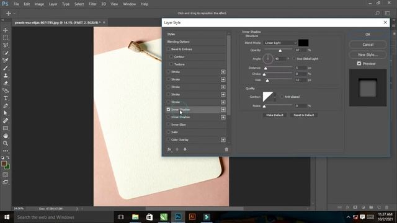The height and width of the screenshot is (223, 397).
Task: Open the Window menu
Action: (130, 4)
